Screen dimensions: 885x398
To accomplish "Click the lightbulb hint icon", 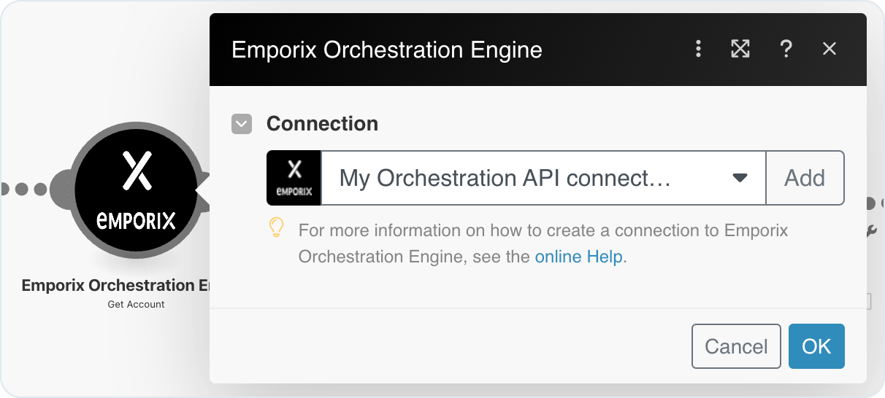I will pos(276,227).
